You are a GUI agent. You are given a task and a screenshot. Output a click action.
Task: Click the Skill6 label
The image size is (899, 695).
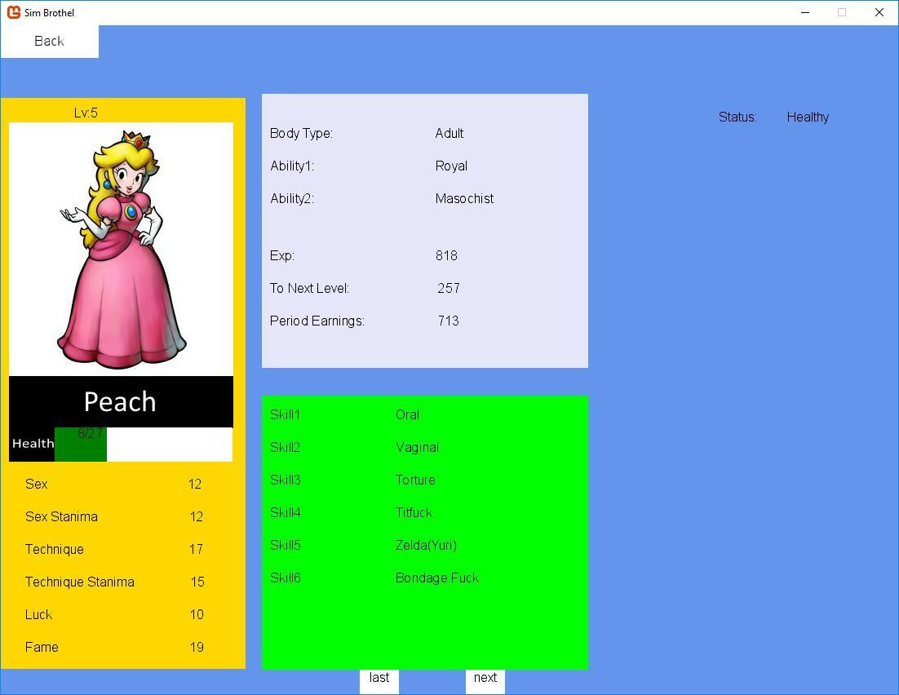tap(285, 578)
